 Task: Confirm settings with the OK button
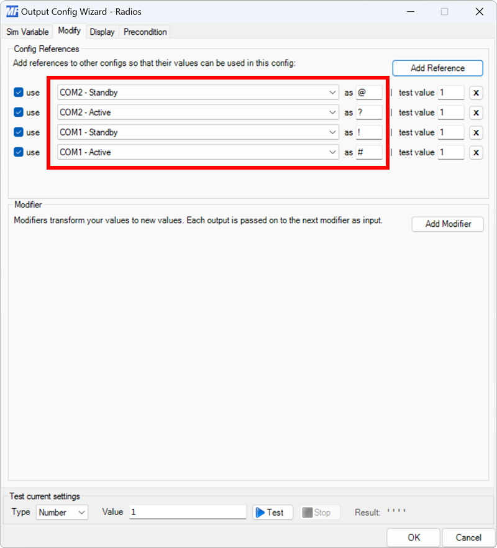click(413, 537)
